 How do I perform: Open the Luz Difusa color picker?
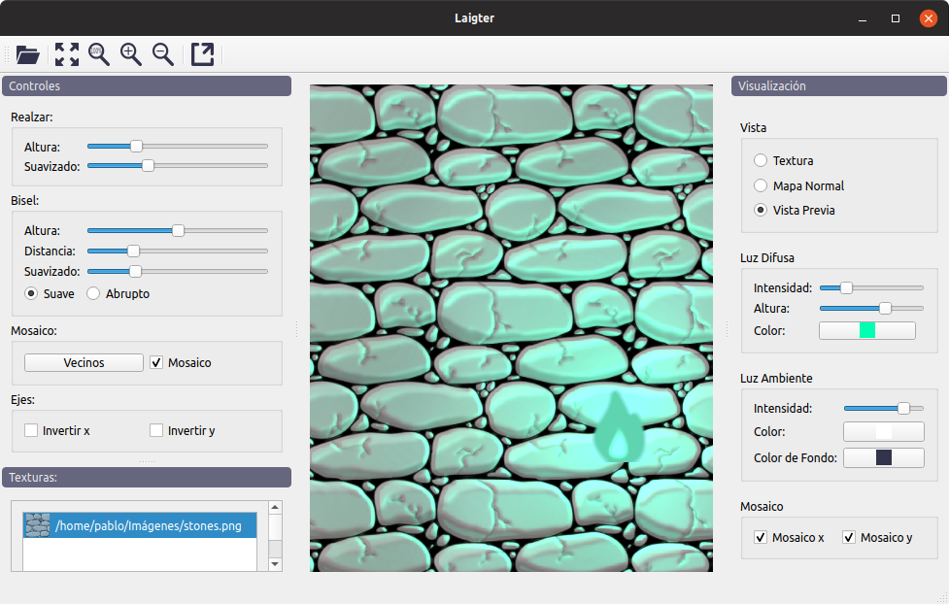tap(866, 330)
